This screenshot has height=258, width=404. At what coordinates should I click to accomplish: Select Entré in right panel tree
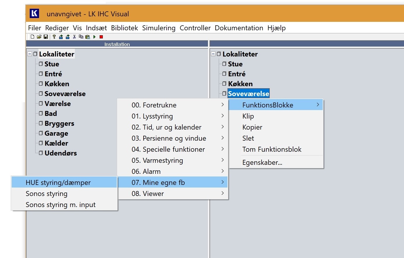click(x=237, y=74)
